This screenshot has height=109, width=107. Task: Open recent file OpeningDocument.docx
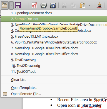click(54, 13)
